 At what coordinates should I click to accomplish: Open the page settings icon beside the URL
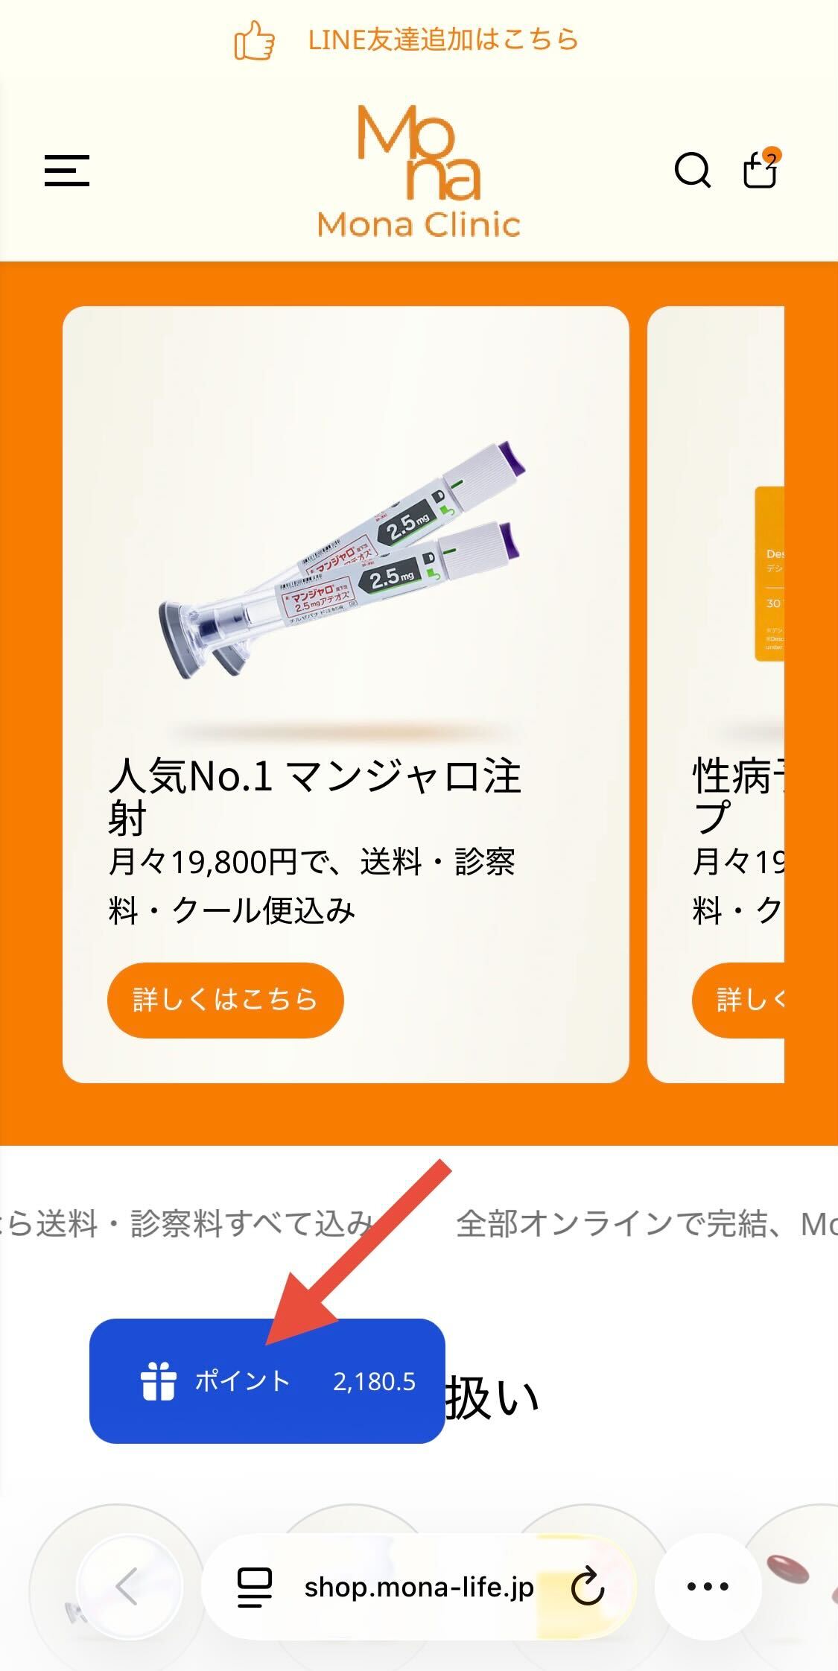[255, 1587]
